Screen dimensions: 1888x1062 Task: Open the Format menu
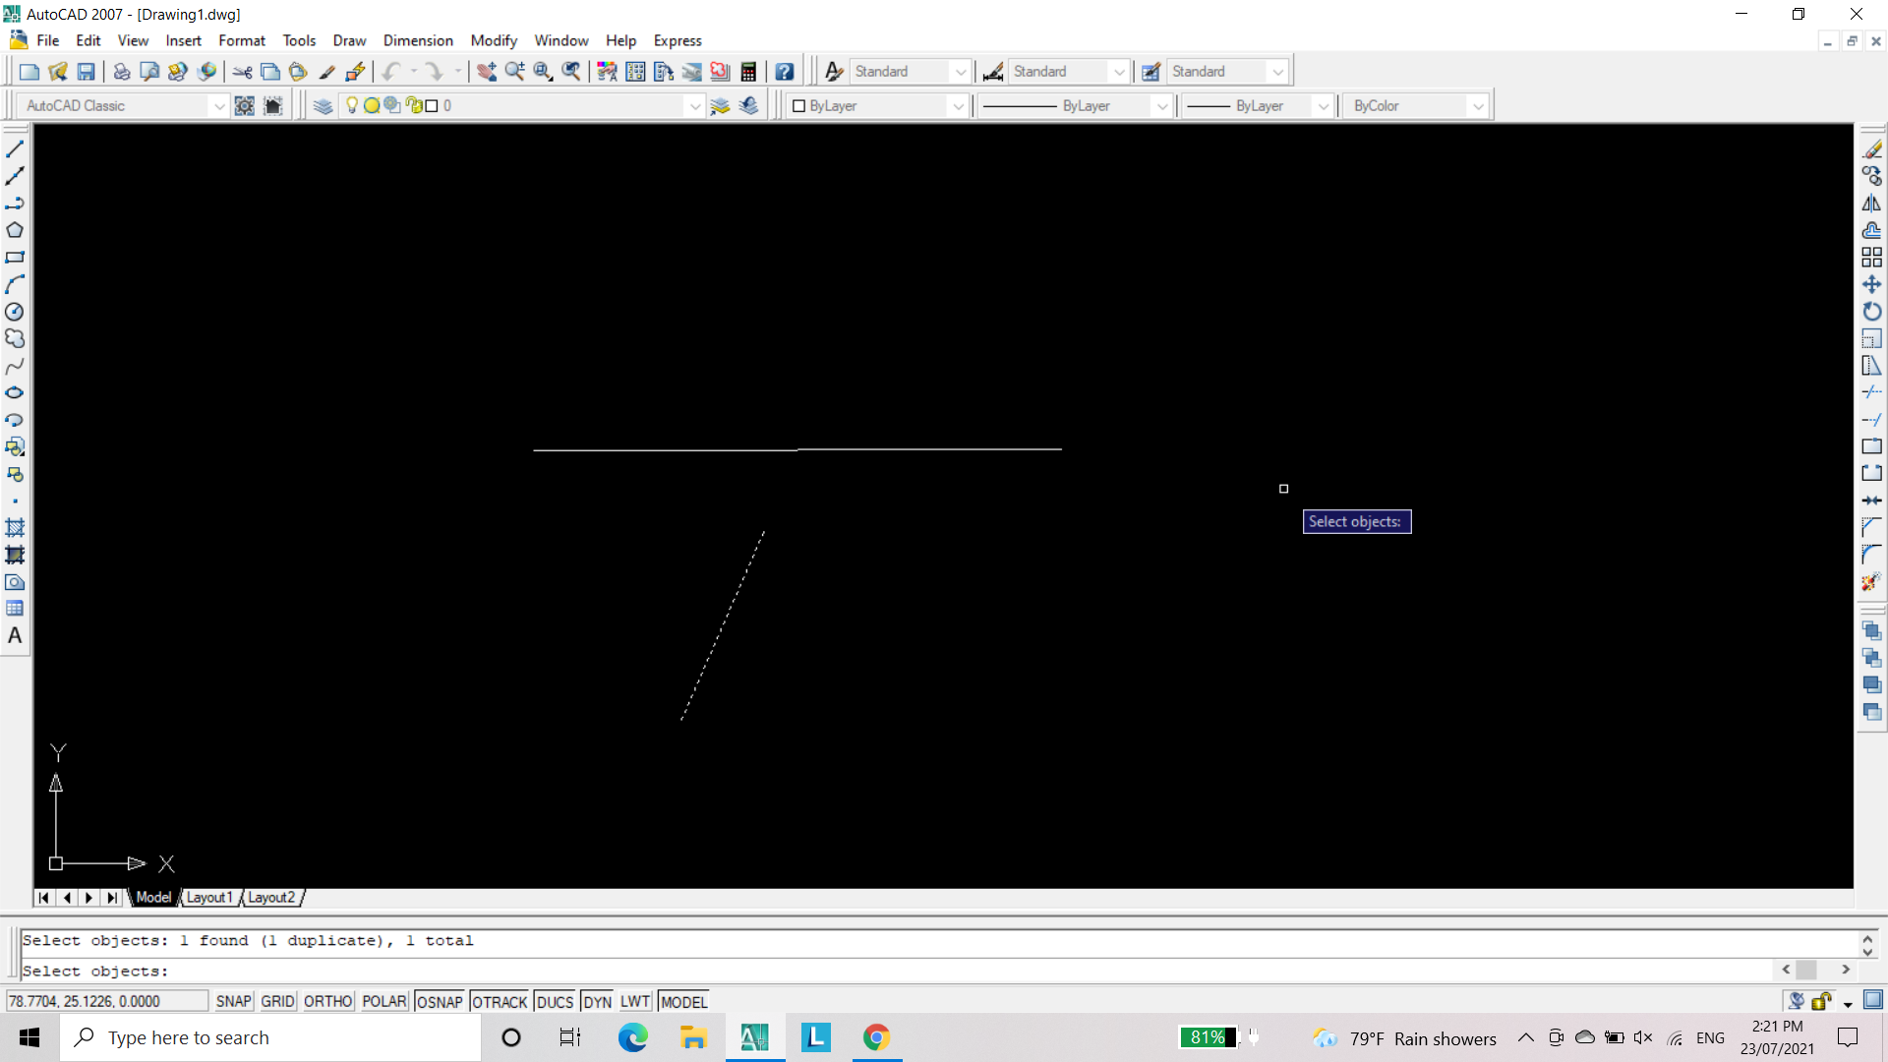242,40
